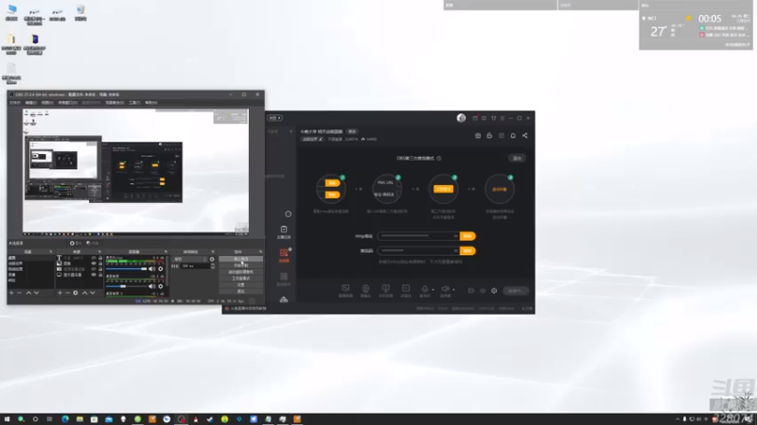
Task: Toggle eye icon in streaming app bottom bar
Action: point(483,291)
